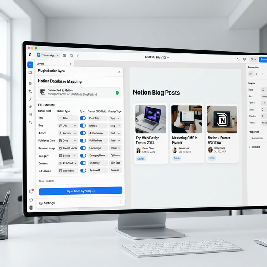Click the plugin square icon in left sidebar
Viewport: 267px width, 267px height.
coord(30,115)
